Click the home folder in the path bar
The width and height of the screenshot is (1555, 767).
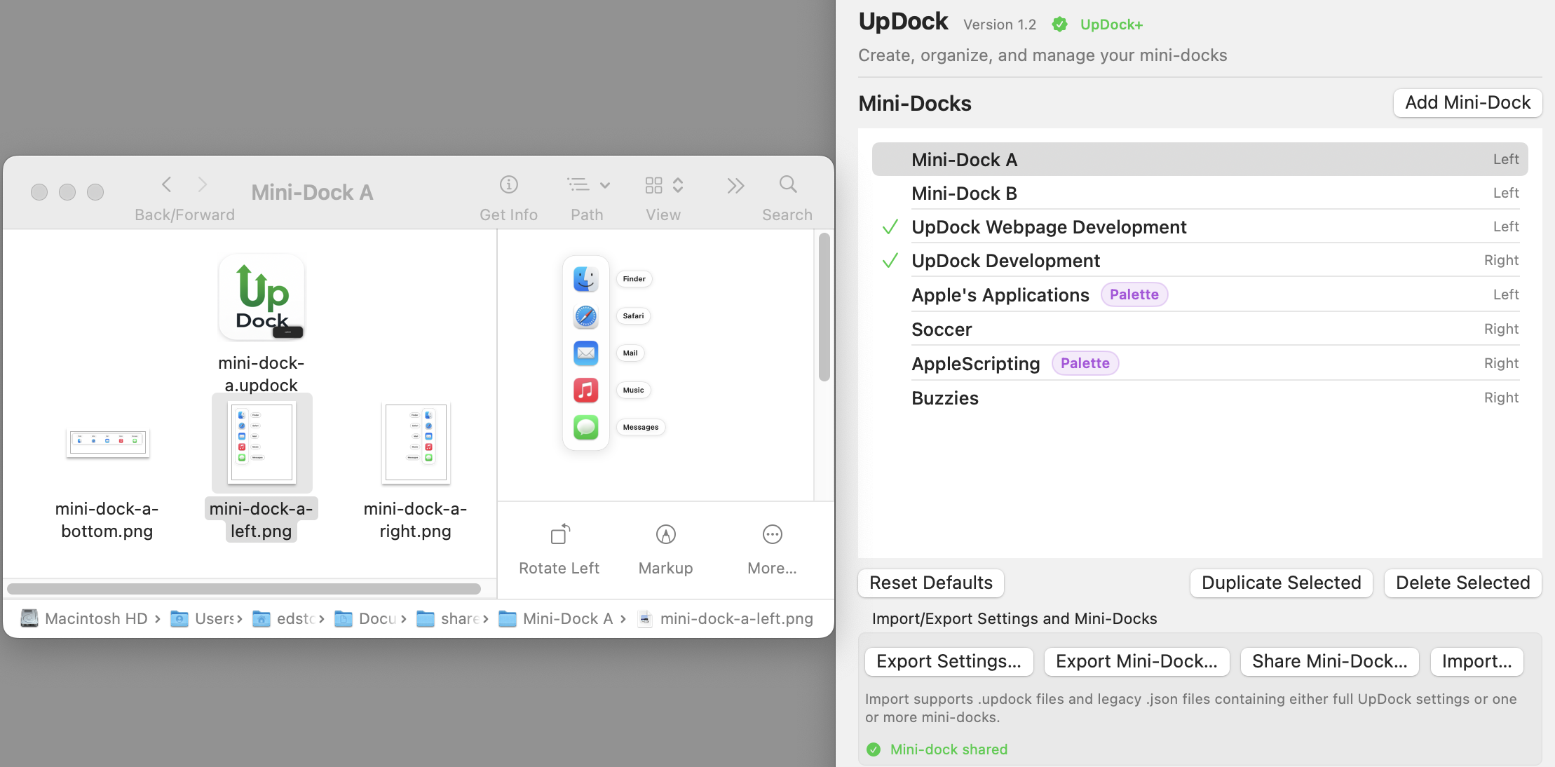pyautogui.click(x=284, y=618)
